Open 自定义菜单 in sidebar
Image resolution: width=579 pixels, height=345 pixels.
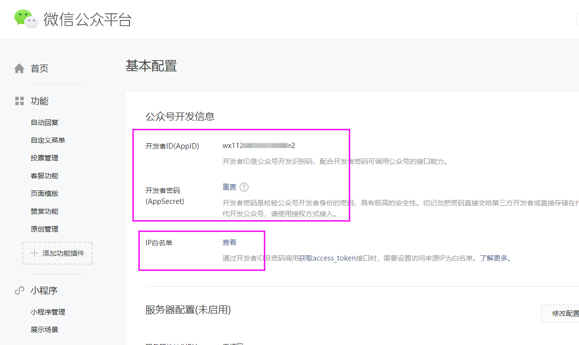point(48,140)
